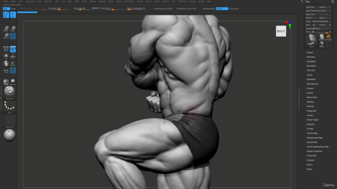Toggle BackfaceMask option
Image resolution: width=337 pixels, height=189 pixels.
[x=209, y=8]
